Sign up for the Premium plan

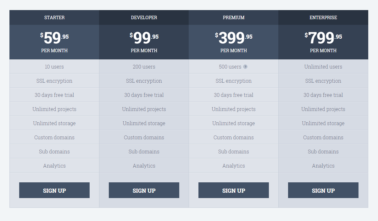[234, 190]
